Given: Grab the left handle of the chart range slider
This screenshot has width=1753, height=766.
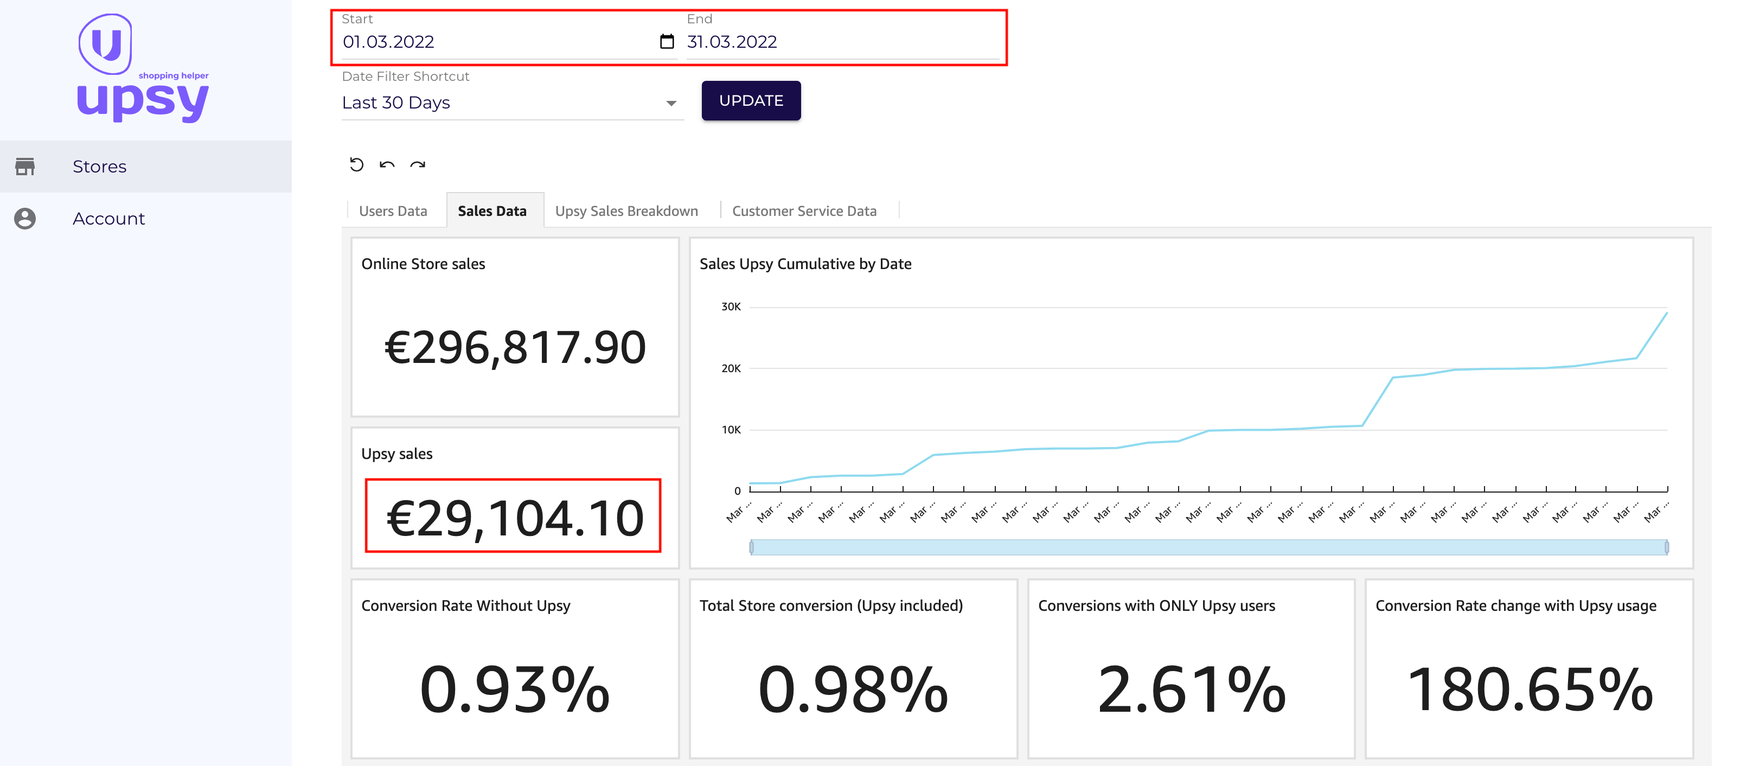Looking at the screenshot, I should click(751, 547).
